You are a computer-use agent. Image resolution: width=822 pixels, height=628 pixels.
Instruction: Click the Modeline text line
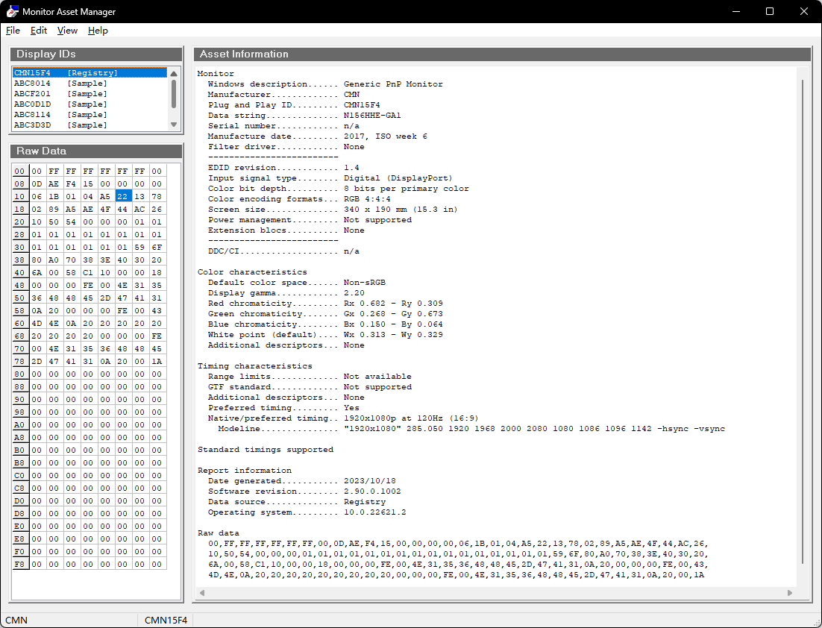click(x=471, y=429)
